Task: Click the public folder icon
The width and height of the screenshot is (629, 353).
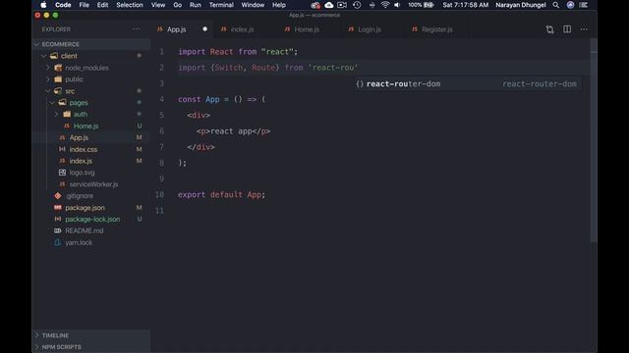Action: (x=58, y=79)
